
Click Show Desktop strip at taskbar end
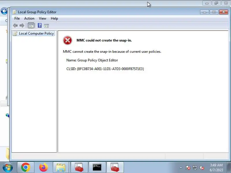pos(229,168)
